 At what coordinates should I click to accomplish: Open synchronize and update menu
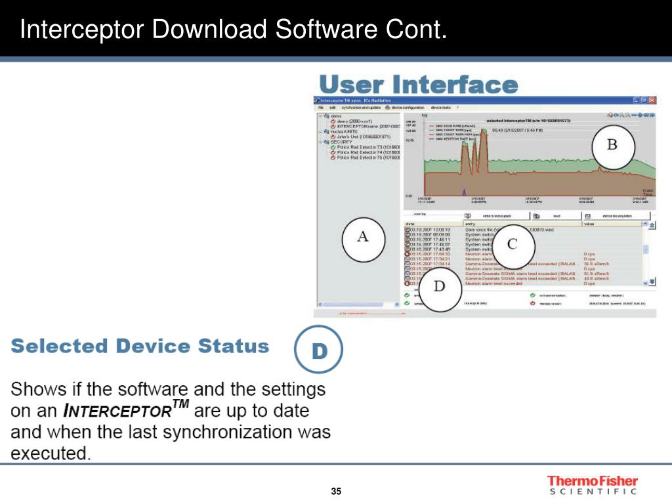click(x=361, y=108)
